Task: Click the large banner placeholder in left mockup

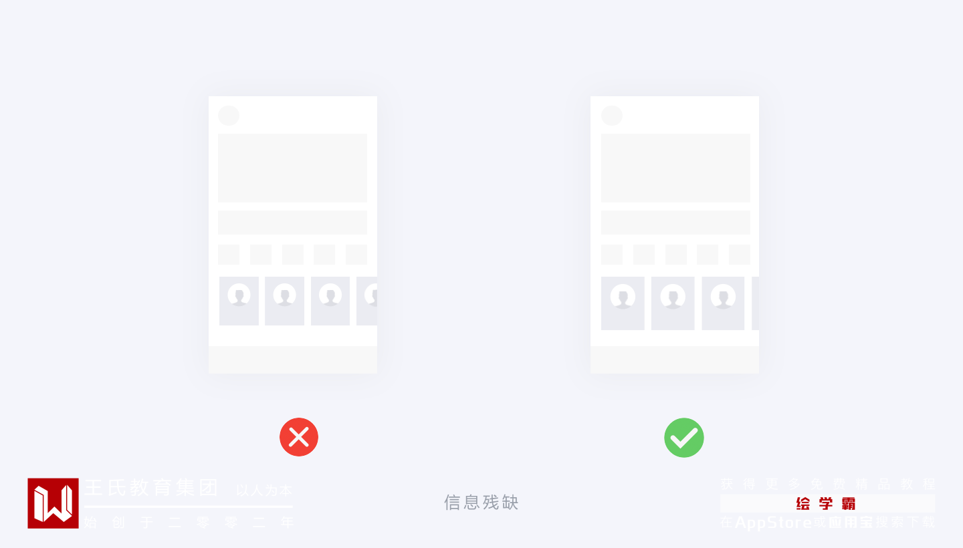Action: pyautogui.click(x=292, y=168)
